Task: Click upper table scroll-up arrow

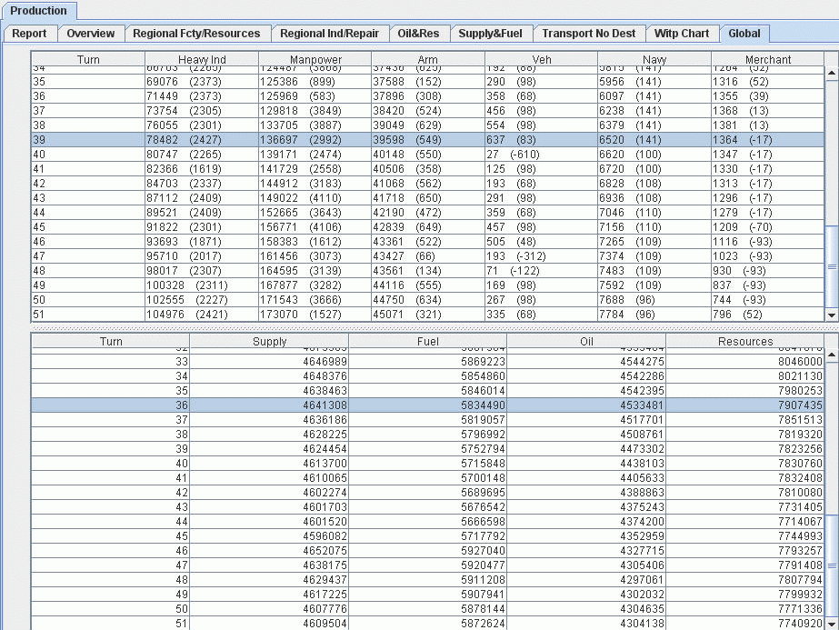Action: pos(832,72)
